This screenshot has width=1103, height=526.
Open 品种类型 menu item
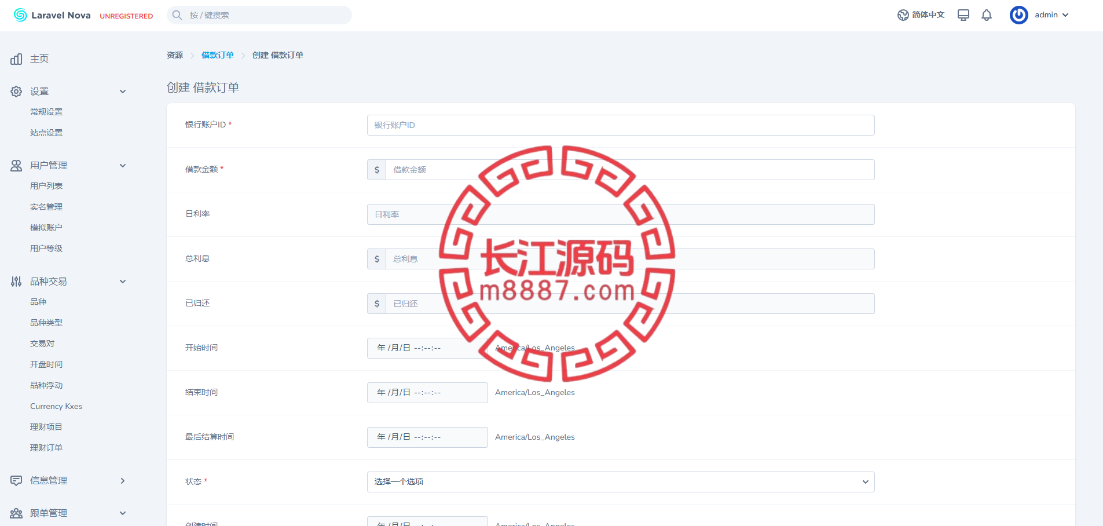[46, 323]
